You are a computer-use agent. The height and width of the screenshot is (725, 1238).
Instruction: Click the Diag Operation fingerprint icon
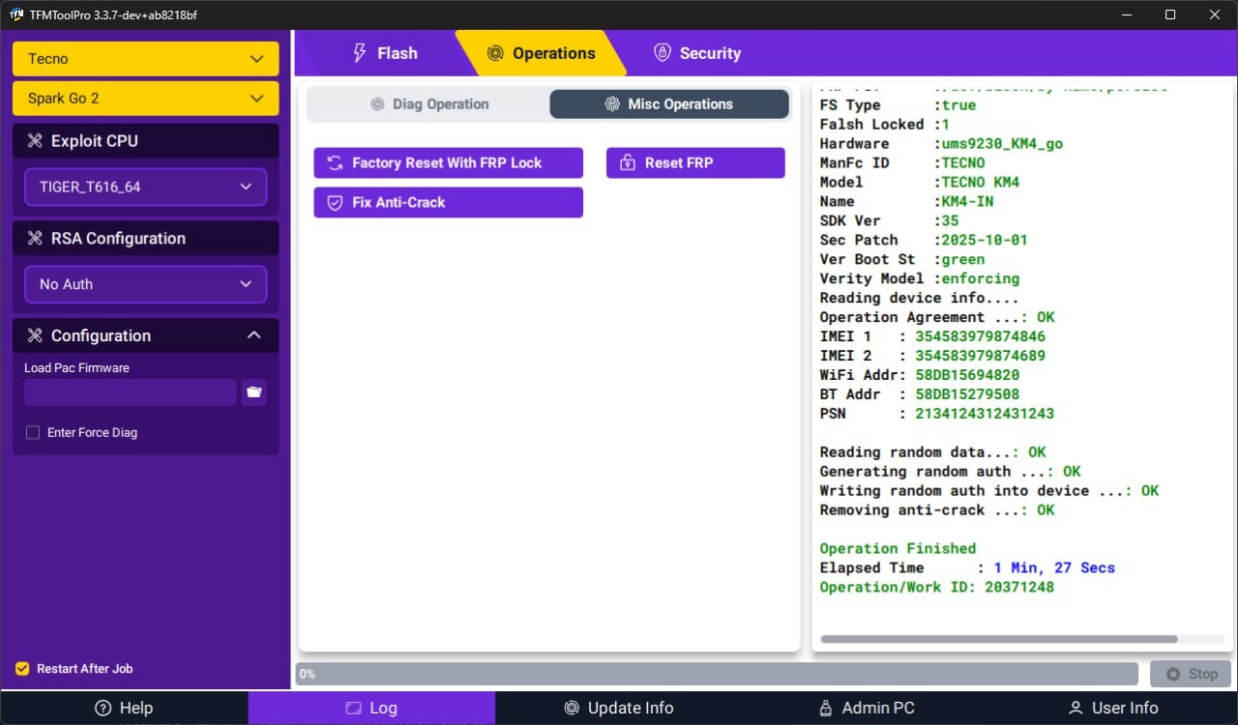point(378,104)
